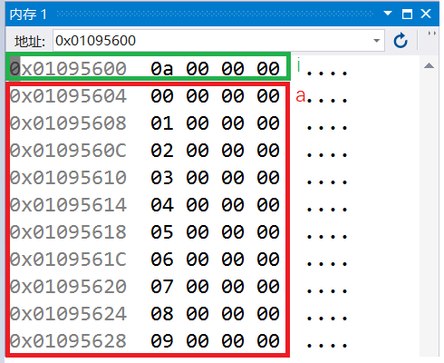Viewport: 444px width, 363px height.
Task: Refresh the memory view with the reload icon
Action: point(401,41)
